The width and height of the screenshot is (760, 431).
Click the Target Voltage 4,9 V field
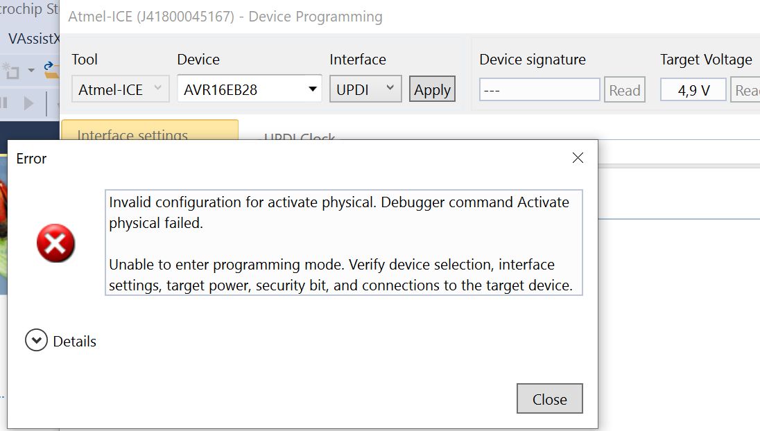point(693,90)
